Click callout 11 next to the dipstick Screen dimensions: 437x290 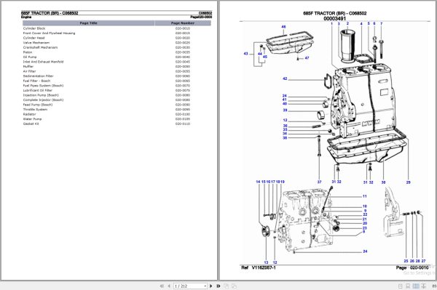pyautogui.click(x=365, y=196)
